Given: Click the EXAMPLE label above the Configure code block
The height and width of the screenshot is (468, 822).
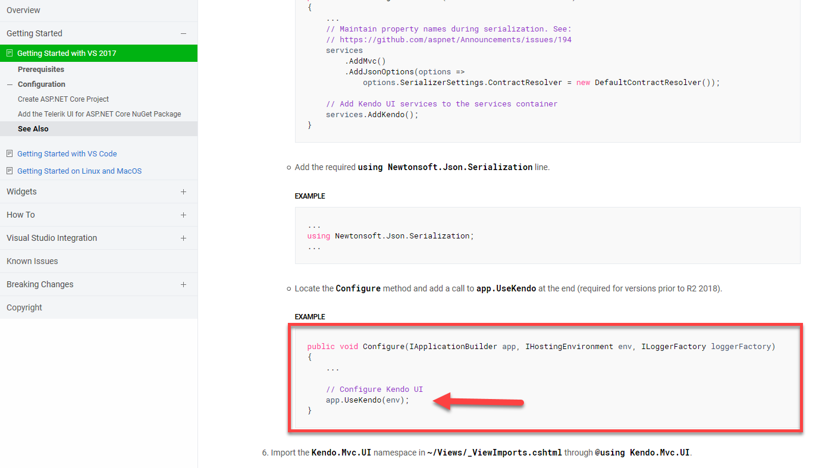Looking at the screenshot, I should click(x=310, y=317).
